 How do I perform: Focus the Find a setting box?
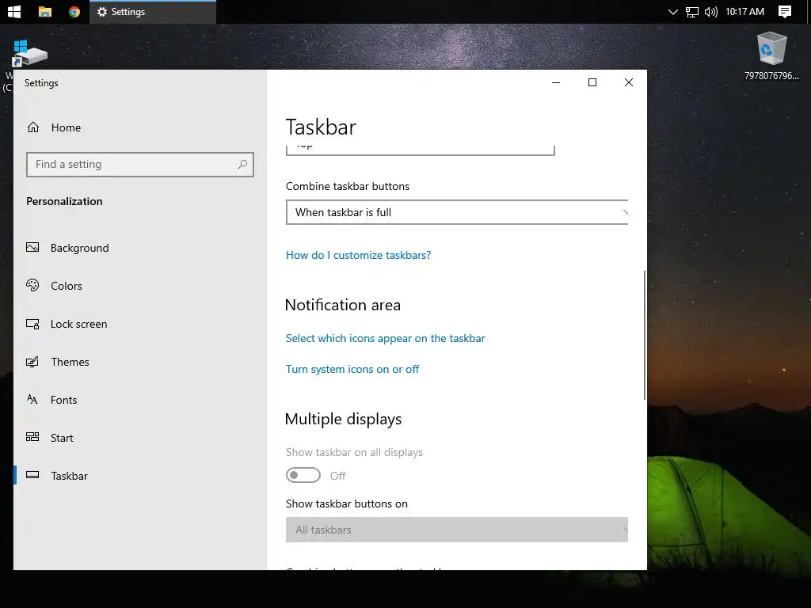(x=139, y=165)
